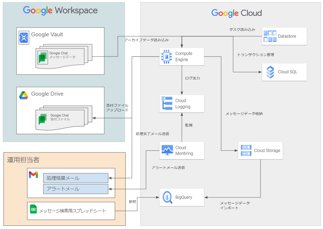Click the Cloud Montiring label
This screenshot has height=229, width=323.
click(x=184, y=150)
